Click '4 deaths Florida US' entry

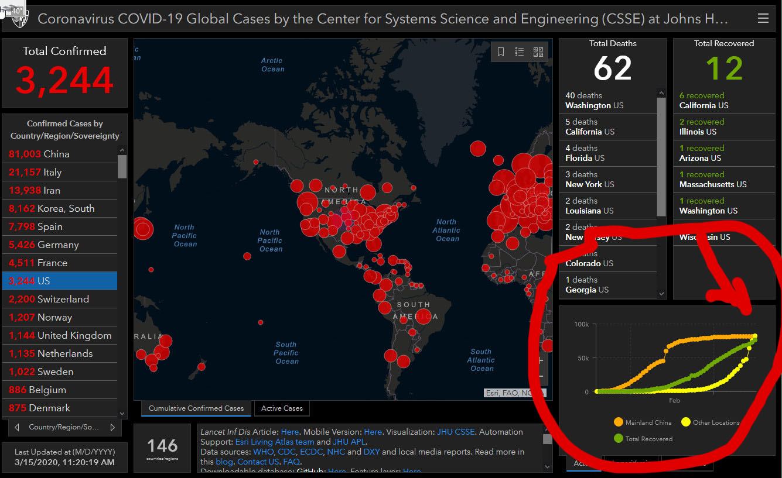coord(608,153)
